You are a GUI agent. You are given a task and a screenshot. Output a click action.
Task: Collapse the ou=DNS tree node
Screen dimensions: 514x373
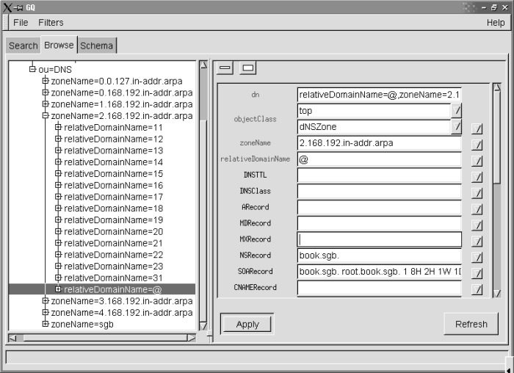[32, 69]
